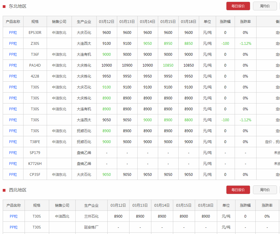
Task: Click 03月12日 header in 东北地区 table
Action: [x=107, y=22]
